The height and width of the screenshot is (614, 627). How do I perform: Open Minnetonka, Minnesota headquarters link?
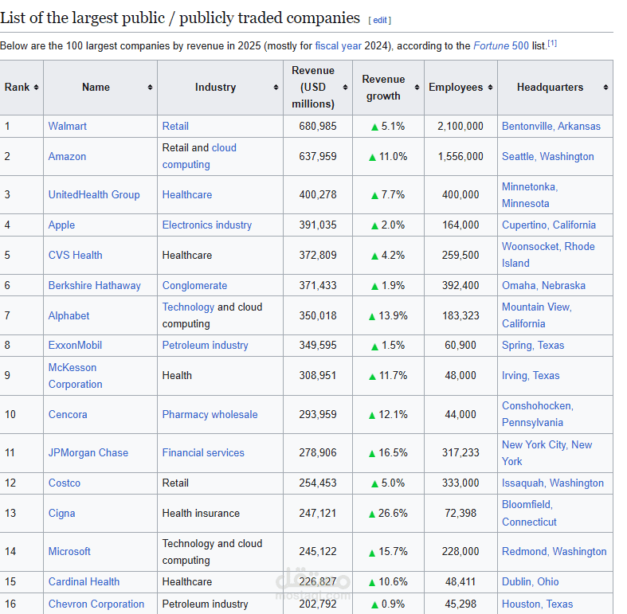coord(530,195)
